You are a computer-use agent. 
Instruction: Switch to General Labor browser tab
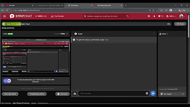click(49, 5)
